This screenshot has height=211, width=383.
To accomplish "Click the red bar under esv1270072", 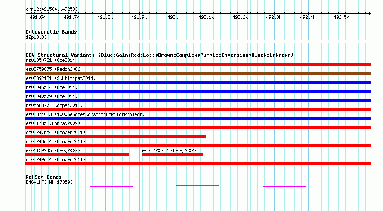I will coord(173,155).
